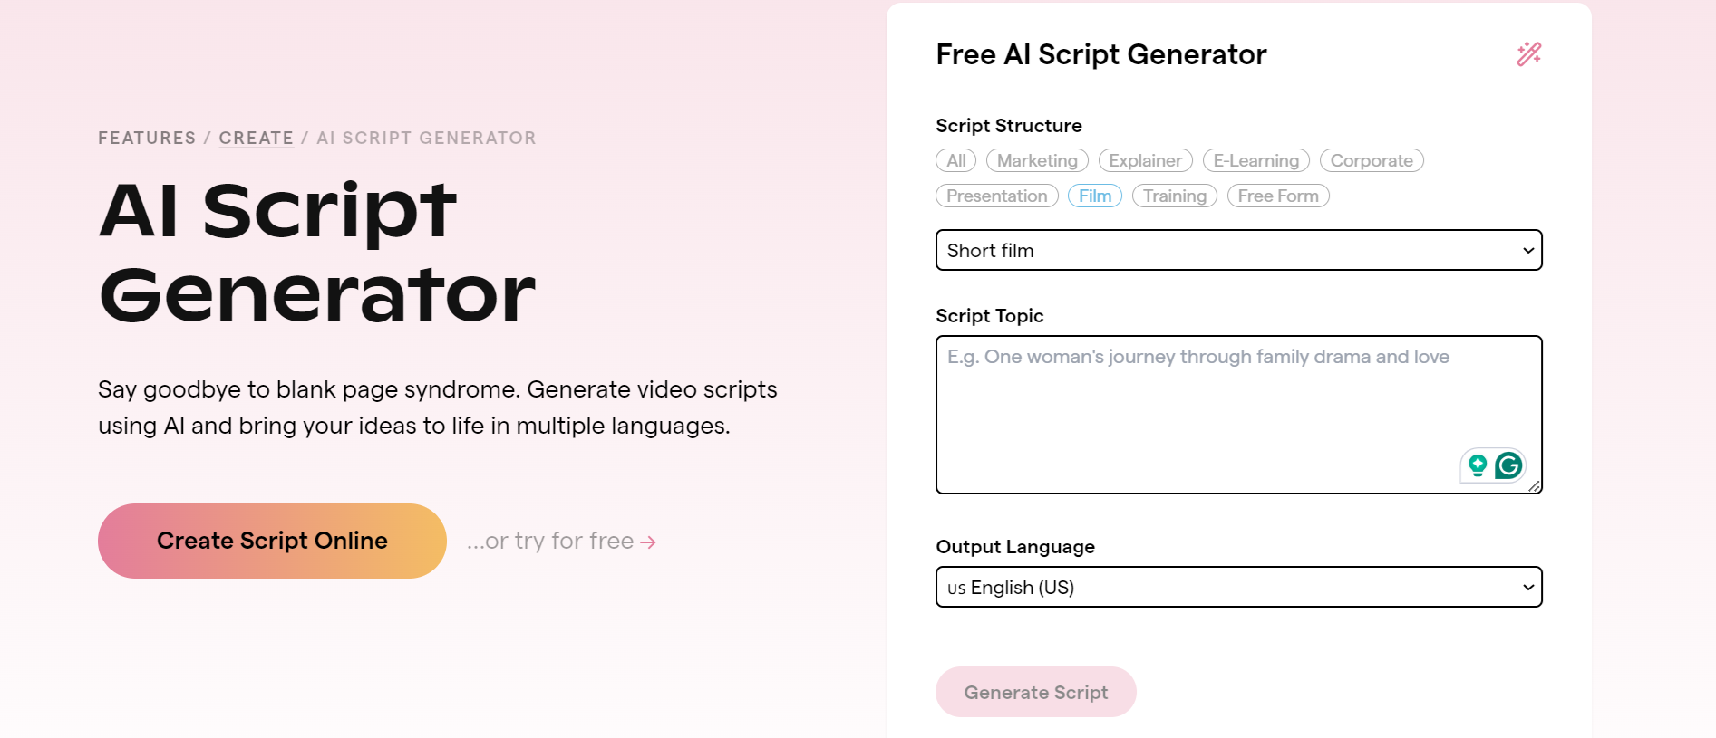Choose the "E-Learning" script structure
The height and width of the screenshot is (738, 1716).
[1255, 160]
